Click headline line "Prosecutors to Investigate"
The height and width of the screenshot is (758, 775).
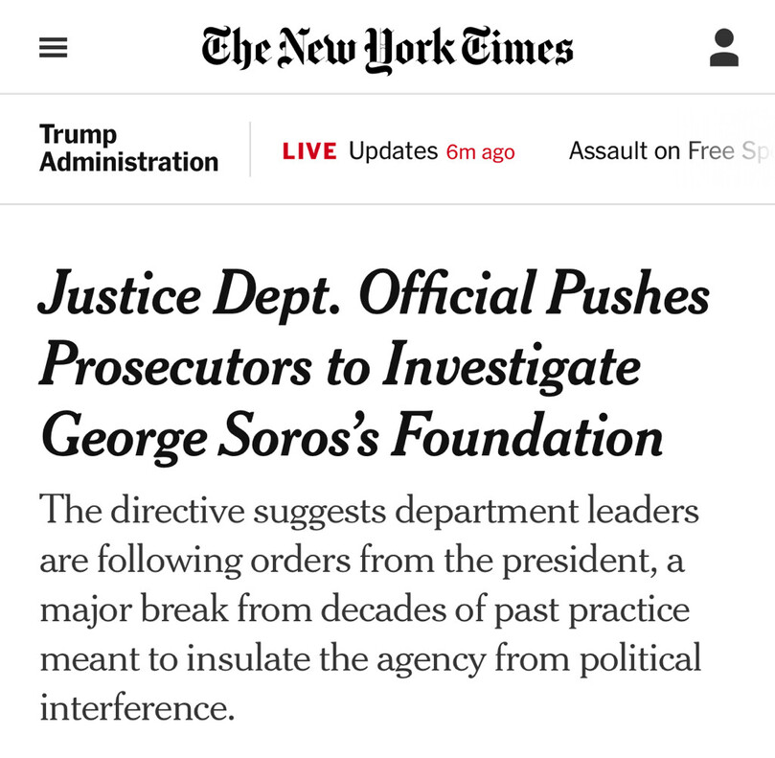(x=339, y=365)
